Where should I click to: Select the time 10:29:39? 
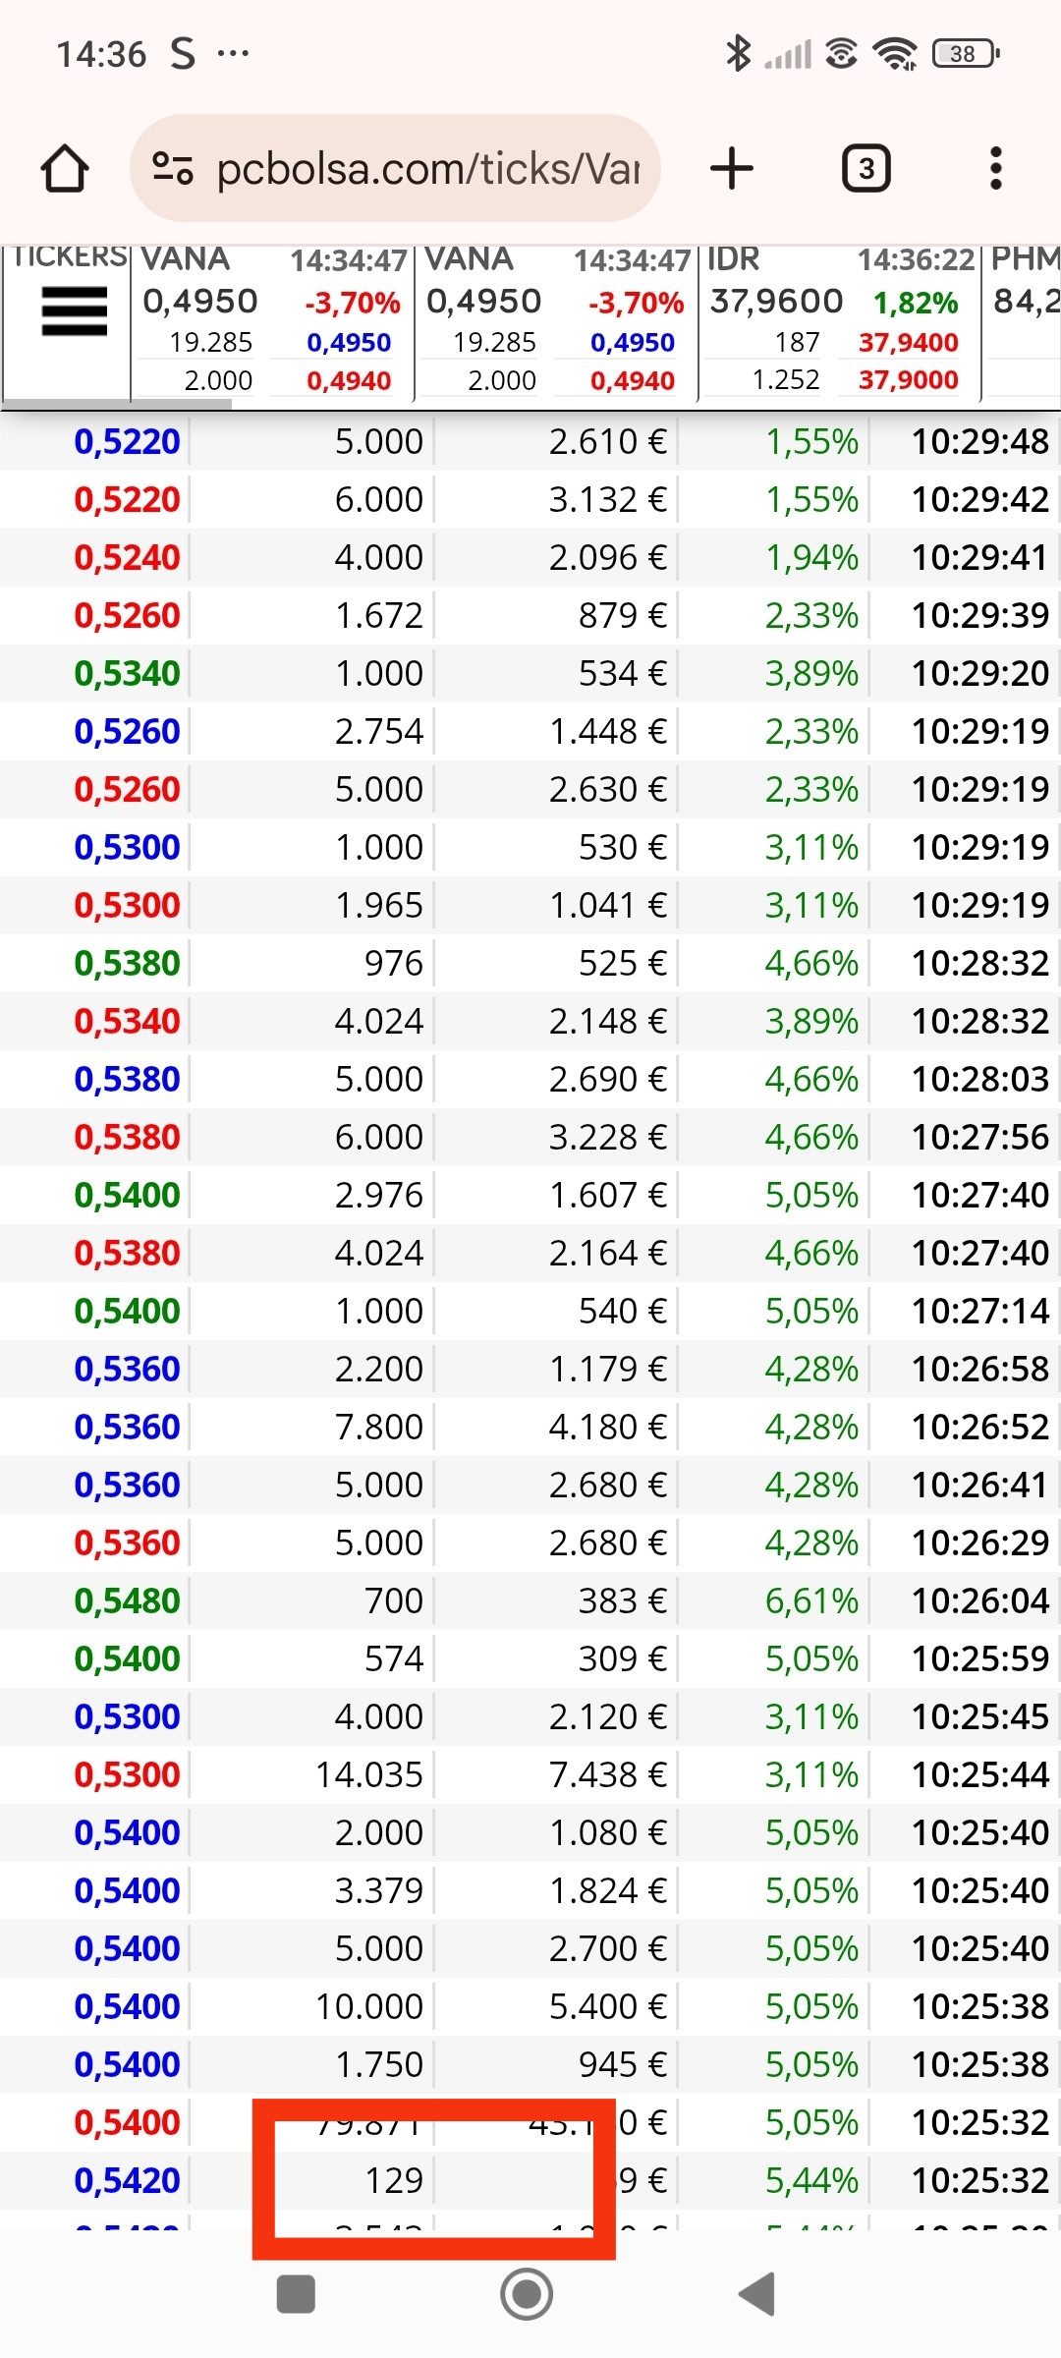(980, 616)
